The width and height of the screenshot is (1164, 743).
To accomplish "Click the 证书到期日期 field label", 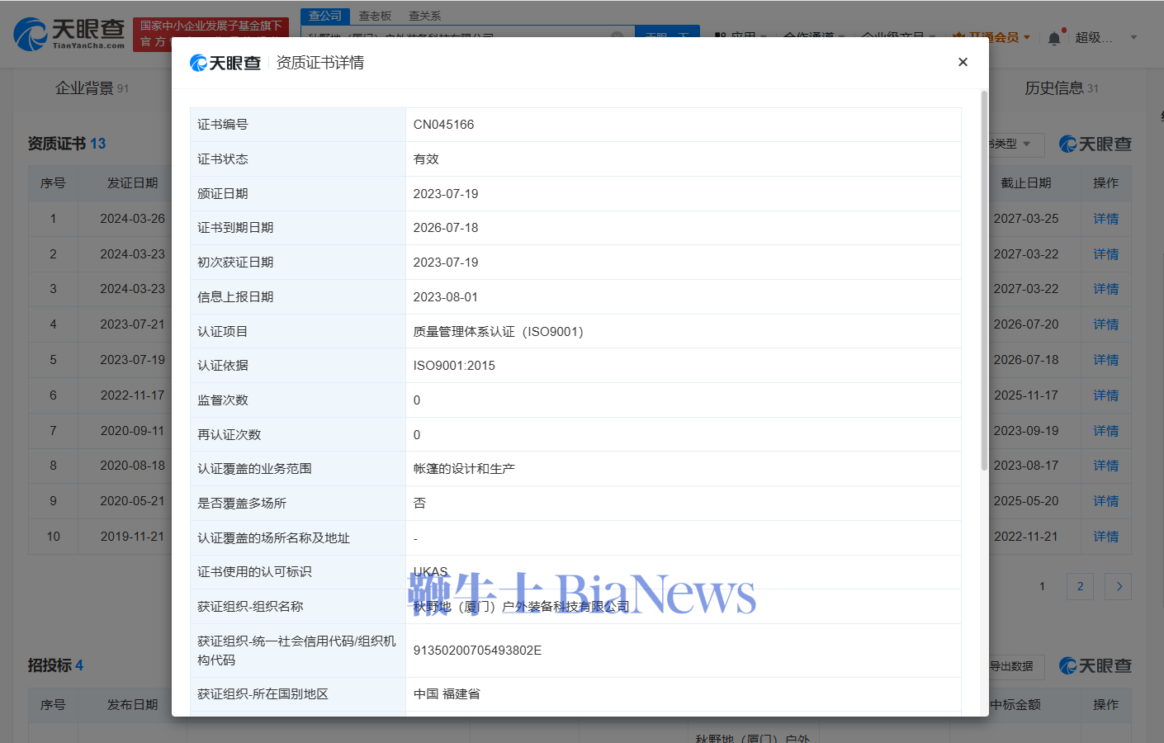I will [235, 228].
